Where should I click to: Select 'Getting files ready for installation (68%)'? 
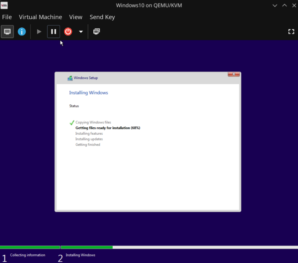pos(108,128)
